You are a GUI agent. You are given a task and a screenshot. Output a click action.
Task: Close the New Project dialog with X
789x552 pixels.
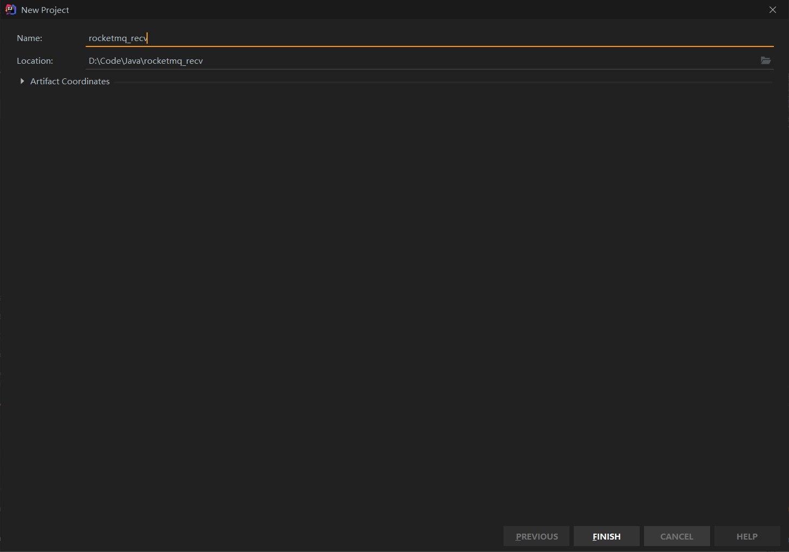point(772,9)
